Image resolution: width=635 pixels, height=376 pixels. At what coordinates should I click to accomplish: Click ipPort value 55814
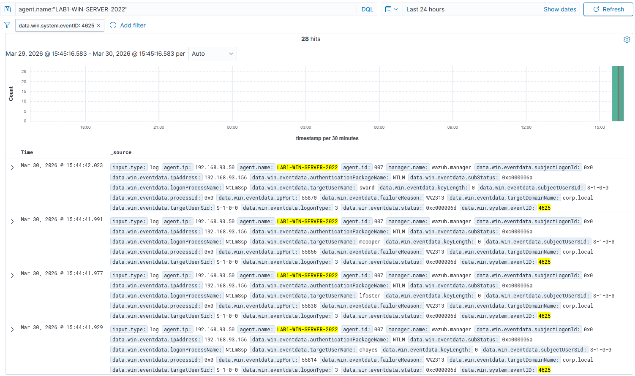tap(309, 360)
